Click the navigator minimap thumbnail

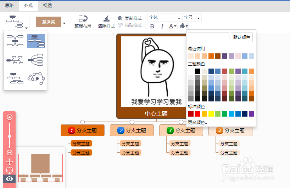pos(40,168)
